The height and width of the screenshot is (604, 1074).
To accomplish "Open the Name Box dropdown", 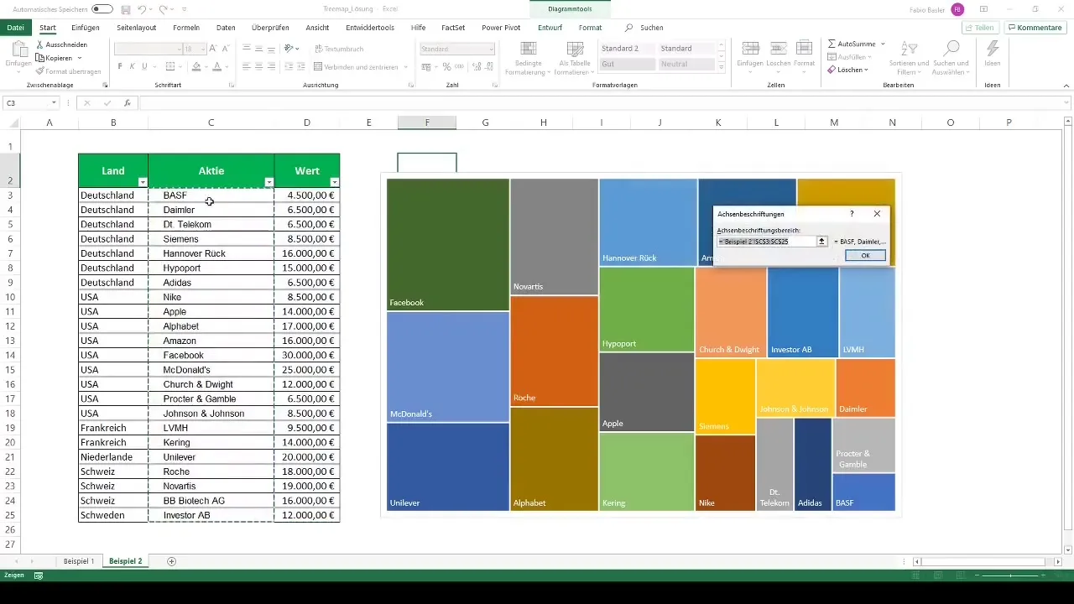I will click(54, 103).
